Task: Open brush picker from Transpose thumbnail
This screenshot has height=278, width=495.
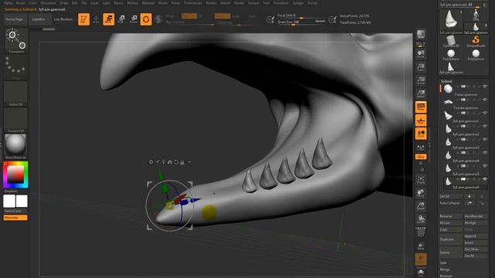Action: pyautogui.click(x=15, y=40)
